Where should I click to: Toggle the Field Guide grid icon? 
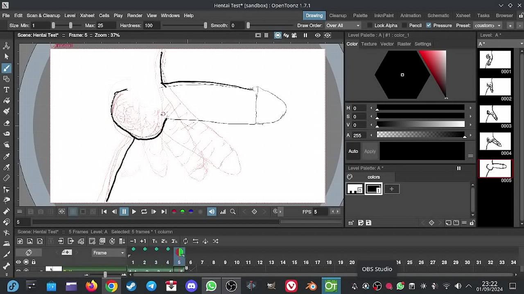[267, 36]
